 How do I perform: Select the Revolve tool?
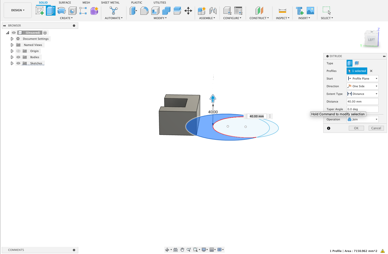pos(62,11)
